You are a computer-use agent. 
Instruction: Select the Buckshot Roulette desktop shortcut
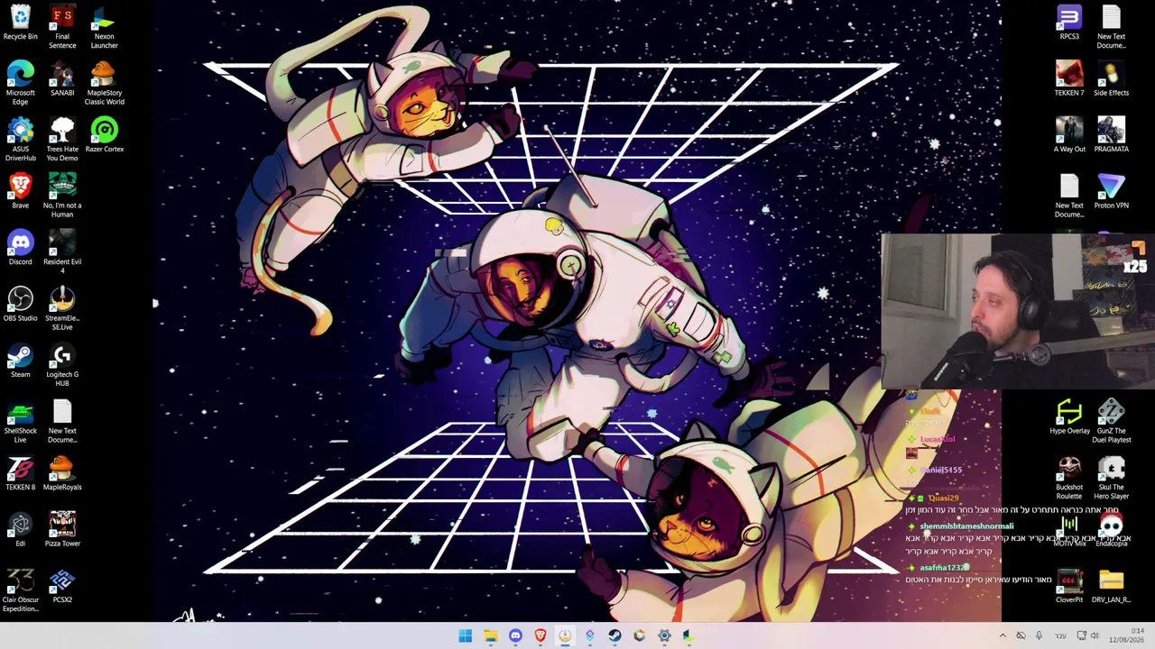point(1069,478)
